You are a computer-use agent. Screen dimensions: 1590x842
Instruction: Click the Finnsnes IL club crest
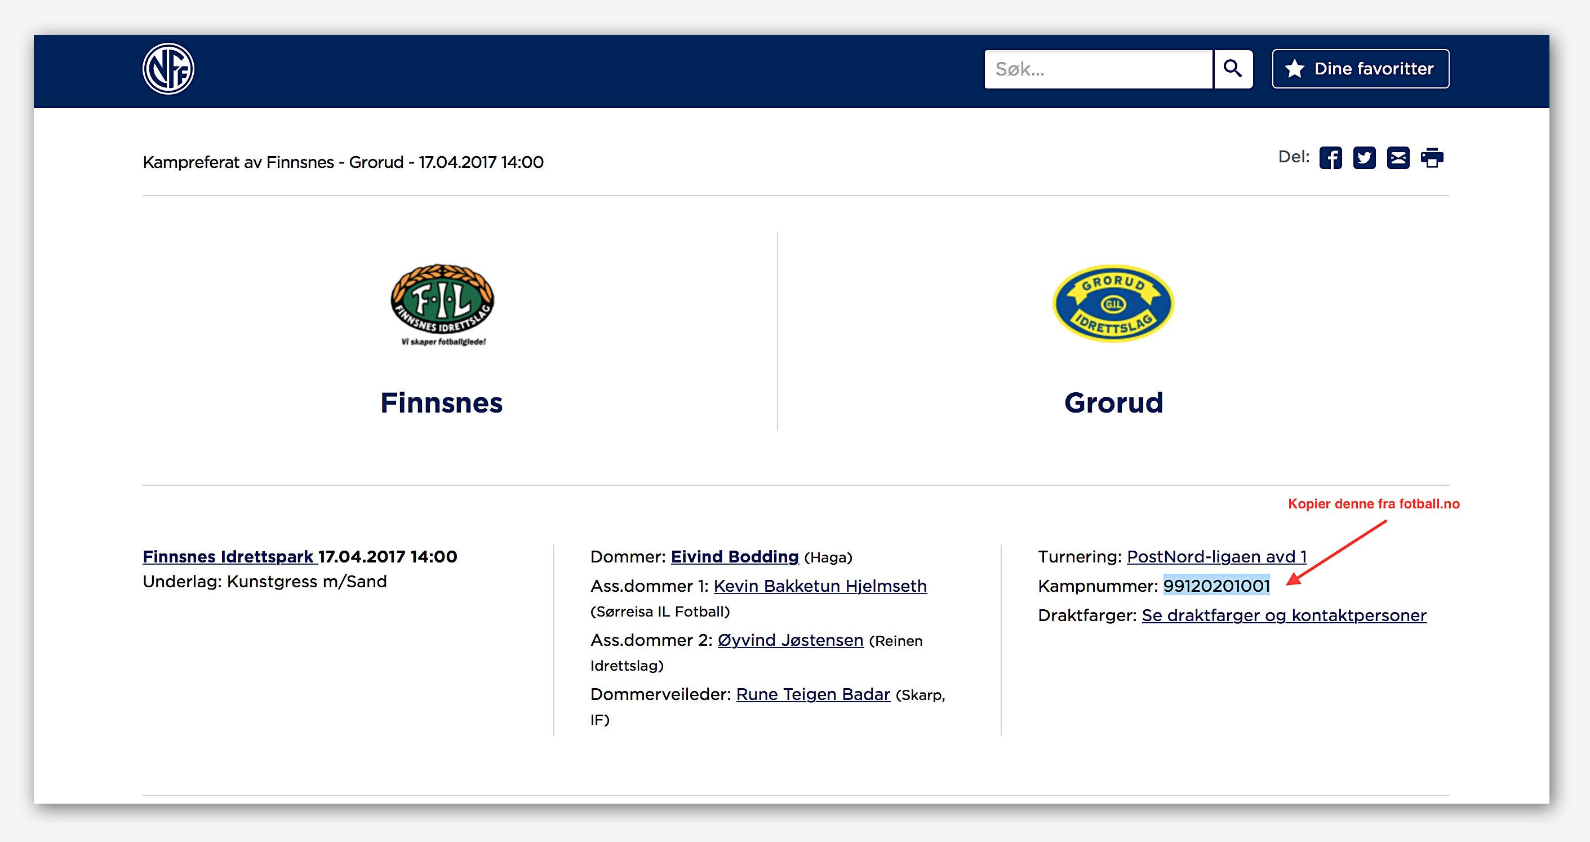[x=442, y=303]
